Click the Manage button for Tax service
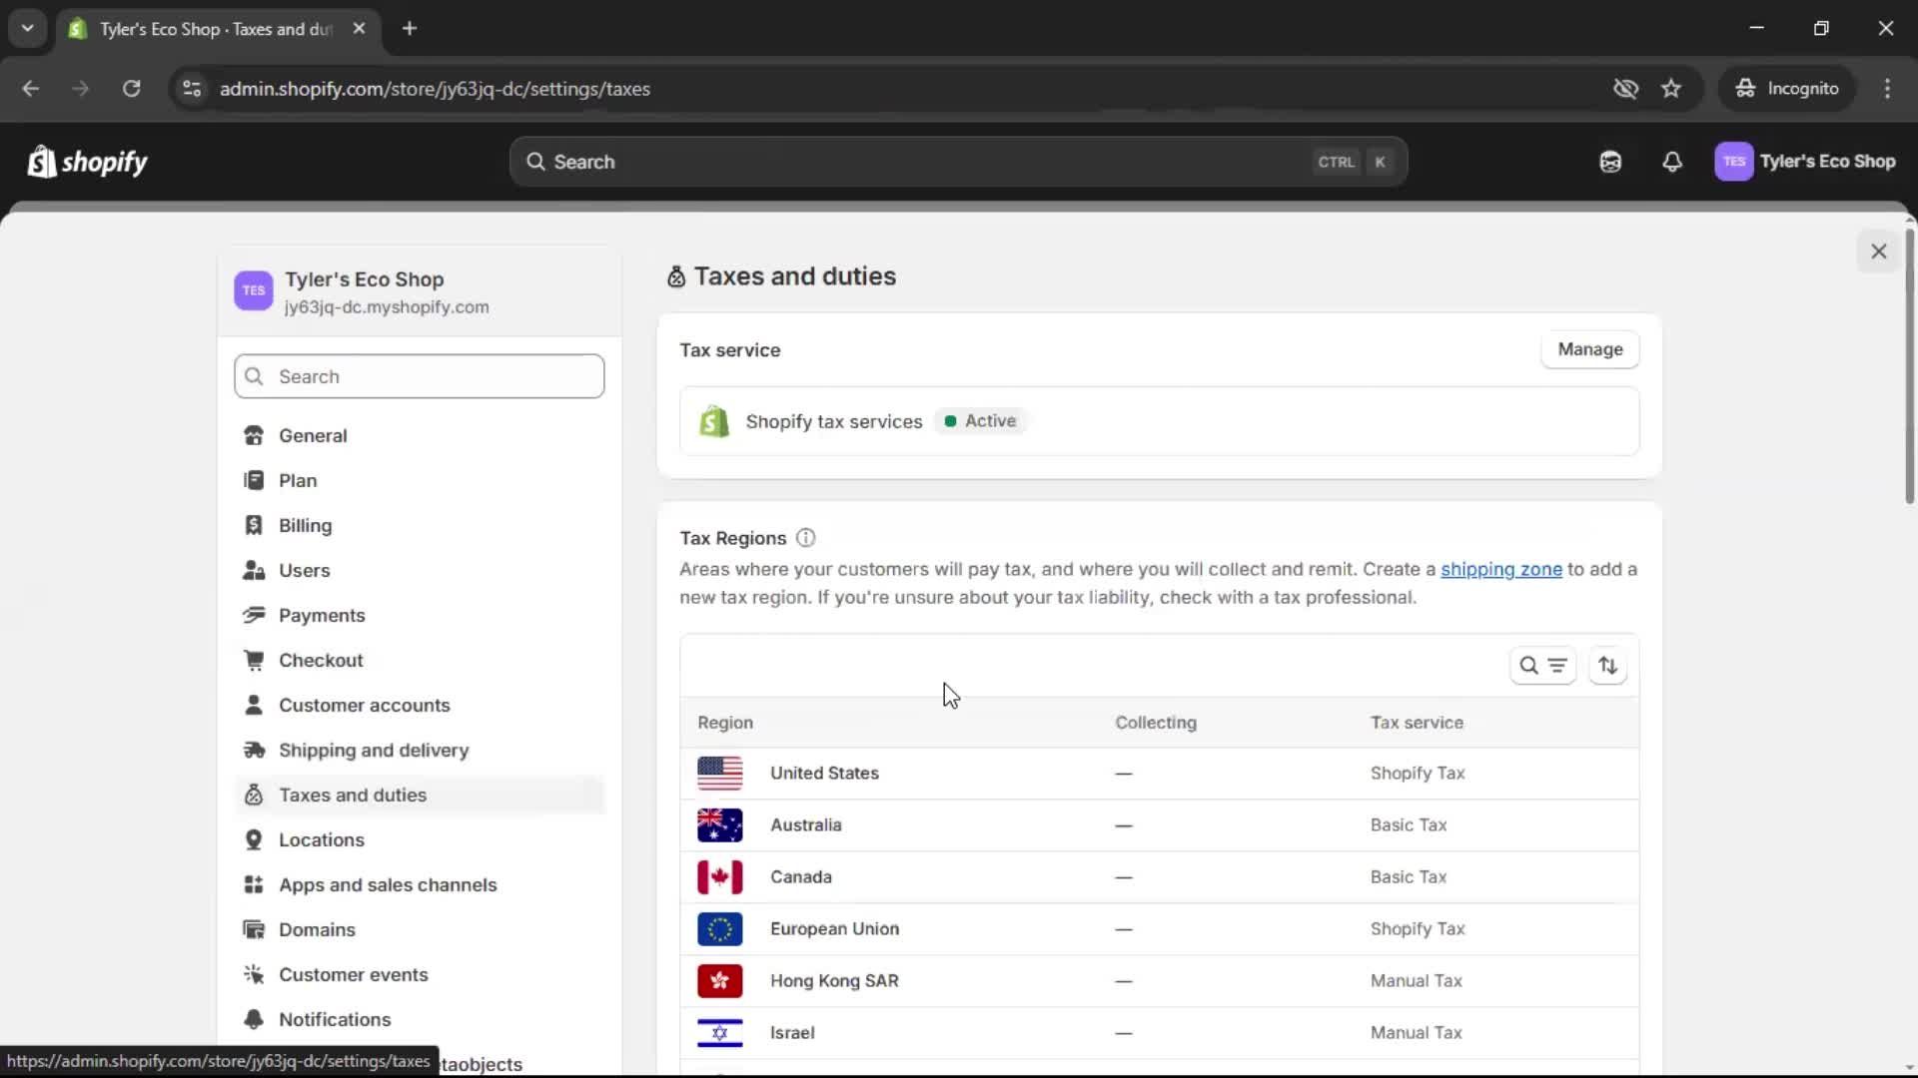The height and width of the screenshot is (1078, 1918). [x=1589, y=349]
